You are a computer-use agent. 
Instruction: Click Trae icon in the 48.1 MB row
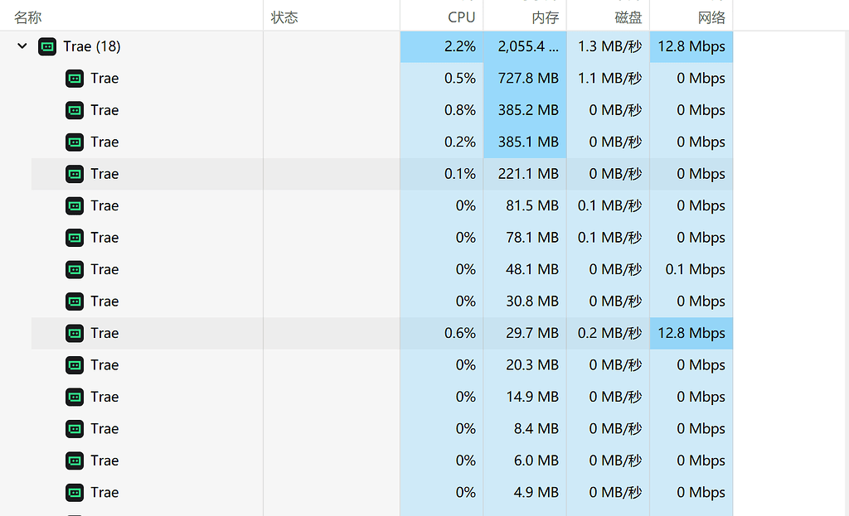75,270
